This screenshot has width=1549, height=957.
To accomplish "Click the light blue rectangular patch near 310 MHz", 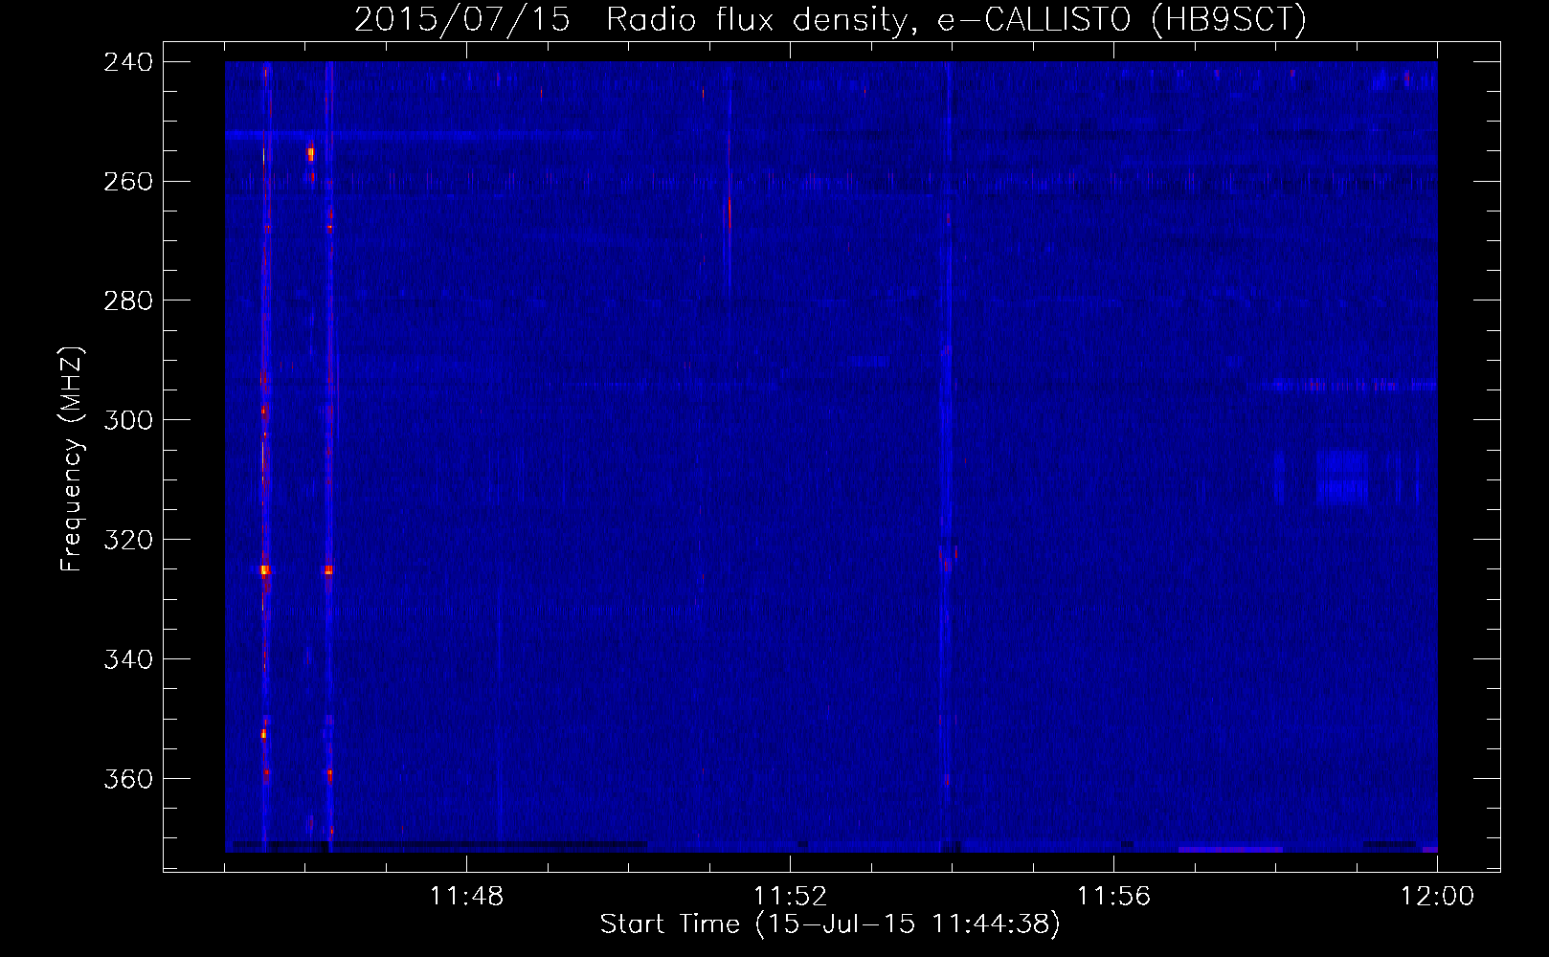I will click(1342, 477).
